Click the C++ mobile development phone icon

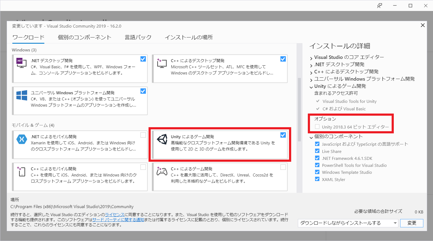(21, 171)
